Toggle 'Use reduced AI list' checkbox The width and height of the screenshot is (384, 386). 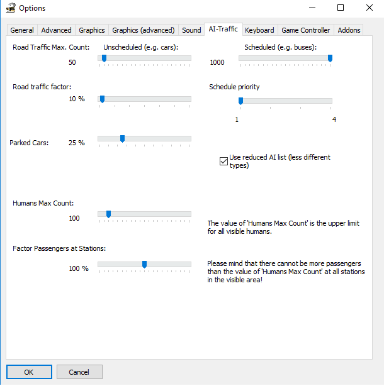[x=223, y=161]
